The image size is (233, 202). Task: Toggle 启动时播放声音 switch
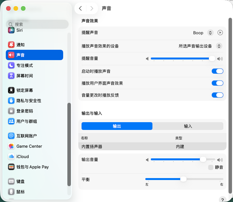[x=218, y=71]
